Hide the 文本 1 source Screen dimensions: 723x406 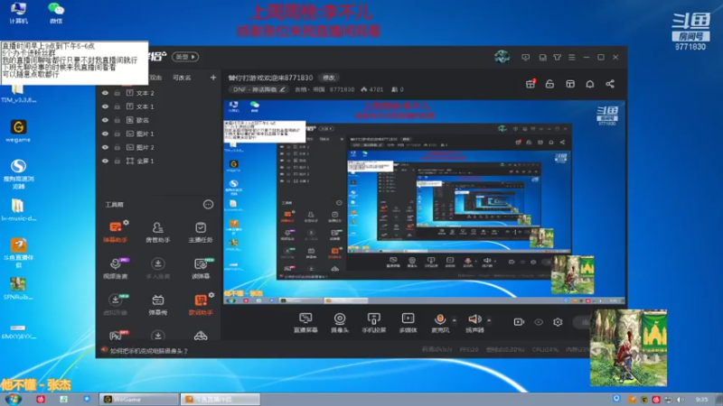(x=105, y=106)
